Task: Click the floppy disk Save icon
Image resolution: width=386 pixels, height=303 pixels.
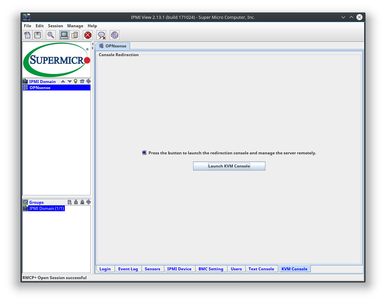Action: point(37,35)
